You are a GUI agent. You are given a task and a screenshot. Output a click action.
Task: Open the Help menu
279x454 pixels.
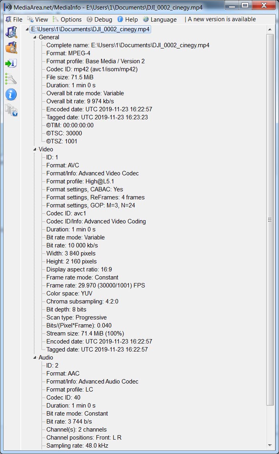(x=128, y=19)
